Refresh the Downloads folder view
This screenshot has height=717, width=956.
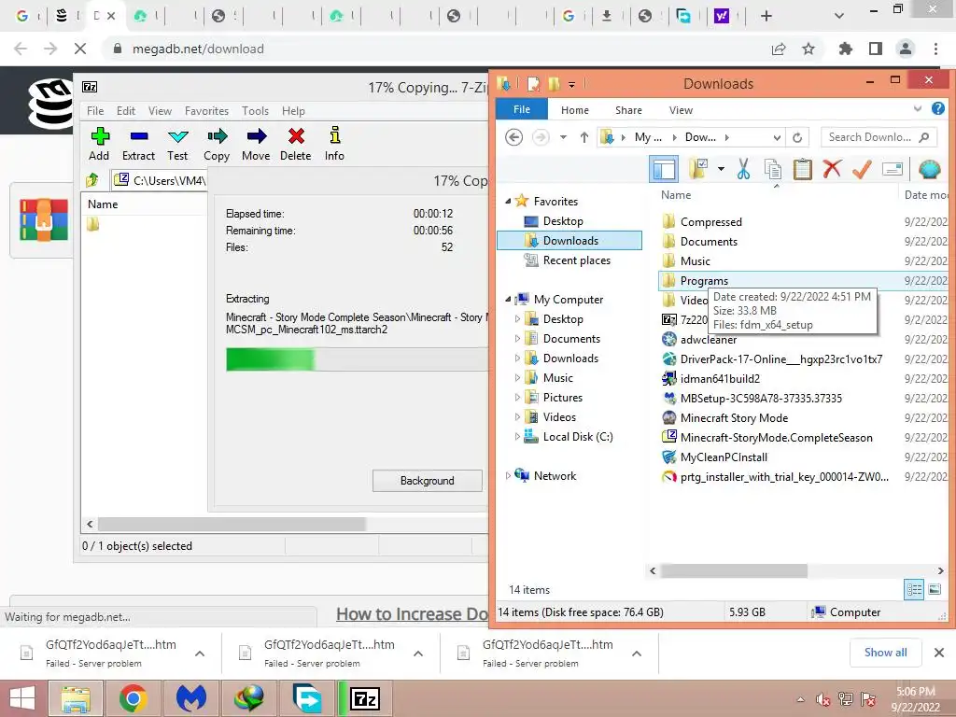pos(797,137)
